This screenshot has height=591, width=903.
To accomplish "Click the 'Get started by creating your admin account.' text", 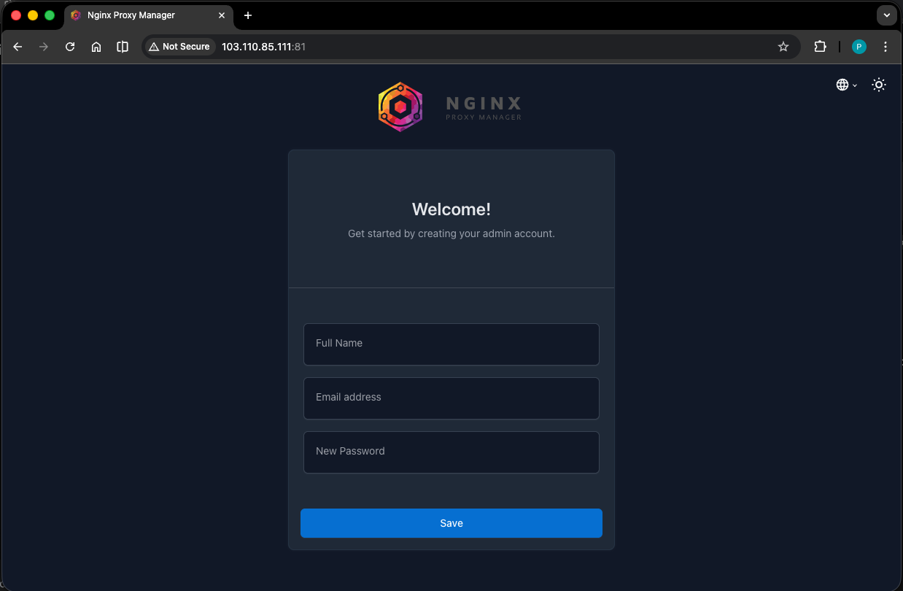I will click(x=451, y=234).
